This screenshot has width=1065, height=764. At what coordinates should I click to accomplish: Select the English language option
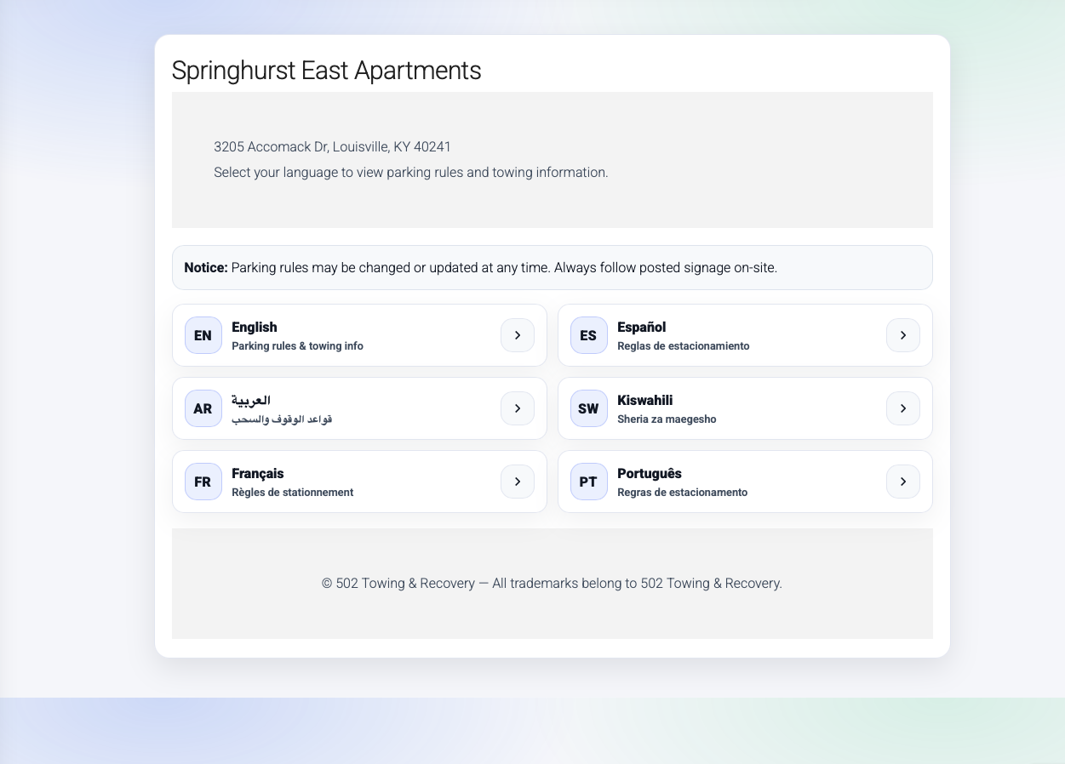358,334
